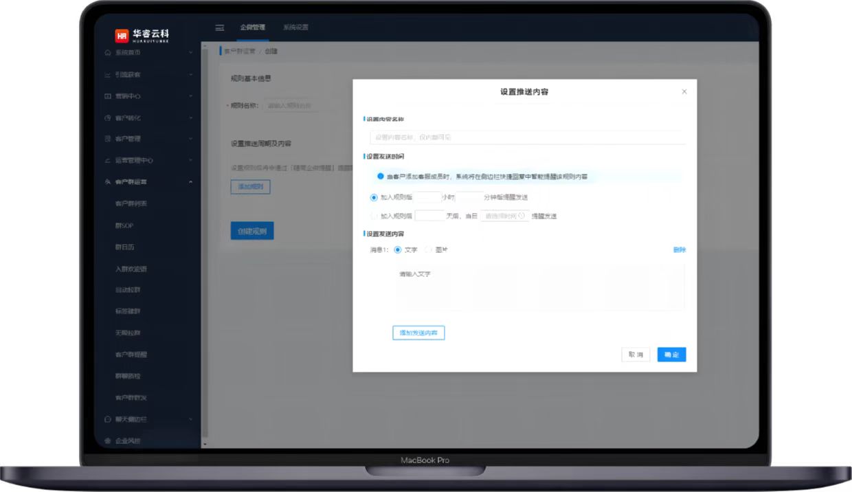
Task: Confirm dialog with the 确定 button
Action: tap(671, 355)
